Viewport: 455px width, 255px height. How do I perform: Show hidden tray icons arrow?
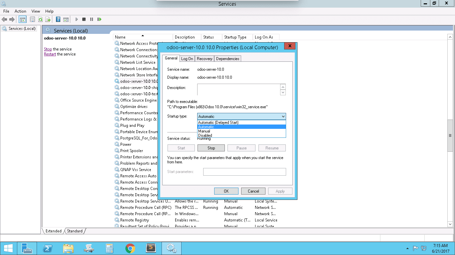pos(408,248)
